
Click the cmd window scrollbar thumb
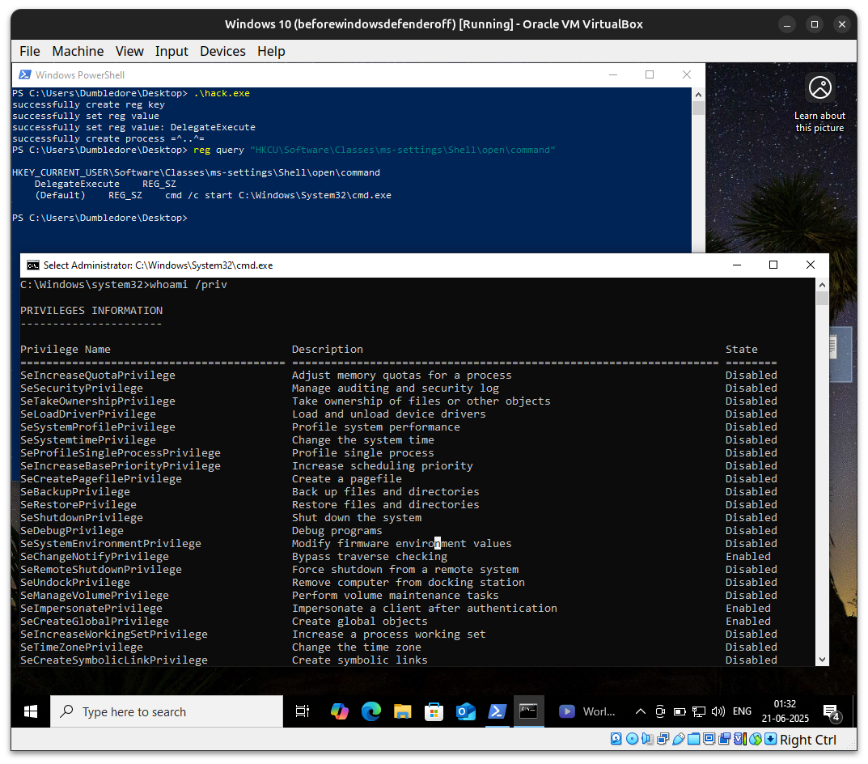click(x=822, y=299)
